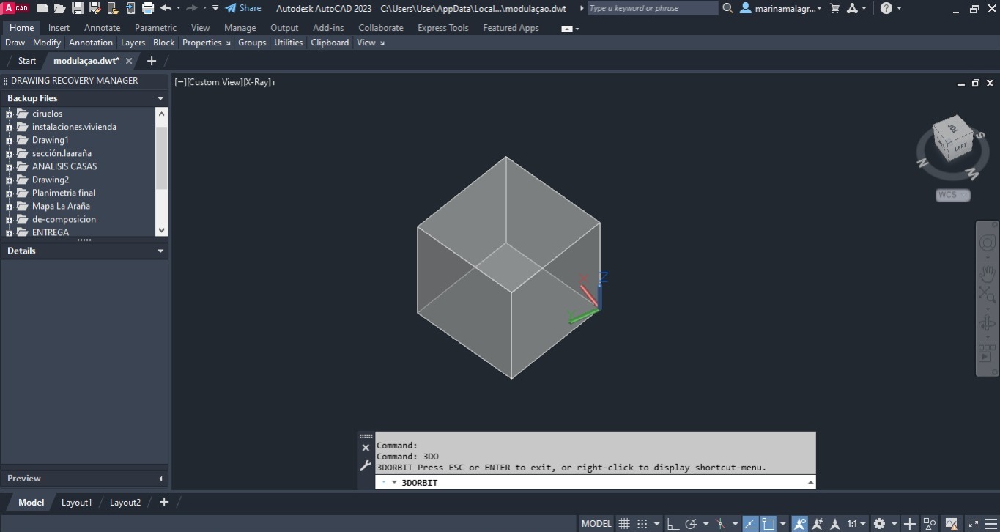The height and width of the screenshot is (532, 1000).
Task: Open the Autodesk App Store cart icon
Action: click(834, 8)
